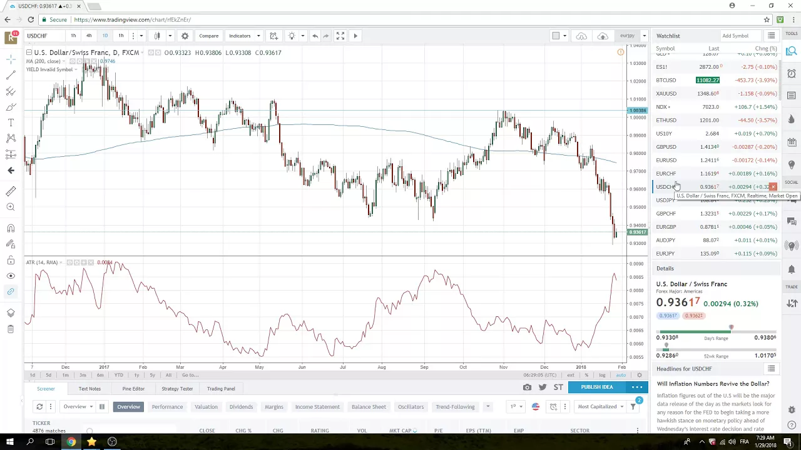
Task: Start bar replay play icon
Action: (355, 36)
